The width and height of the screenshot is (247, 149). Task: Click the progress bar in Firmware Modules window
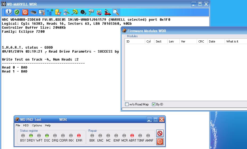pyautogui.click(x=184, y=109)
